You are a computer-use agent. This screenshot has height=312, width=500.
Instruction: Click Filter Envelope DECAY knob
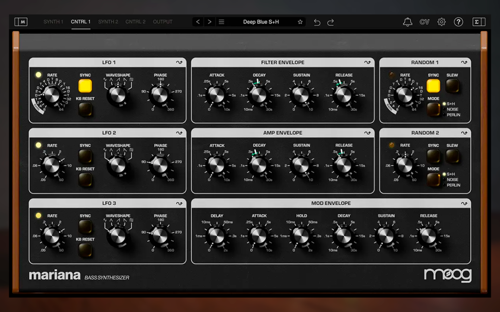coord(259,95)
